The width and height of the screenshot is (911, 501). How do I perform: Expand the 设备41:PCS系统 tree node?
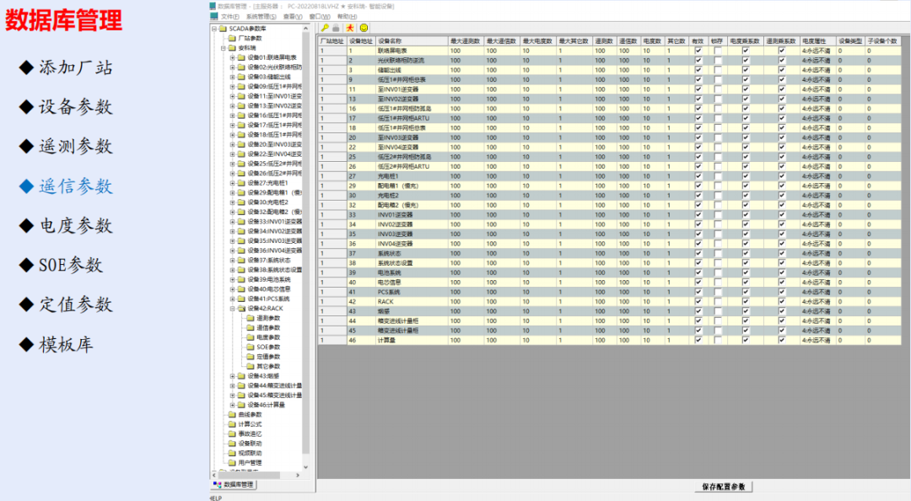[x=233, y=299]
